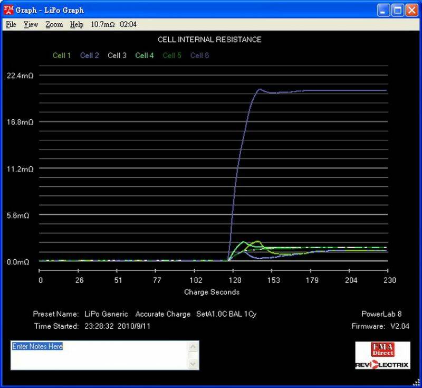Click the 26 tick label on x-axis
The height and width of the screenshot is (388, 422).
80,280
